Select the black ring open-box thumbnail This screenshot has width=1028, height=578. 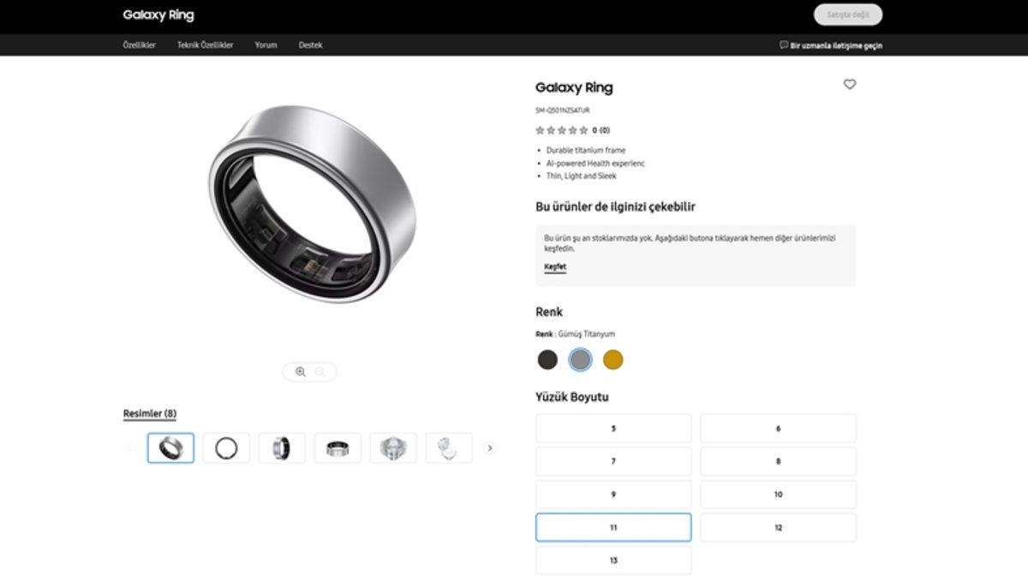(x=225, y=447)
